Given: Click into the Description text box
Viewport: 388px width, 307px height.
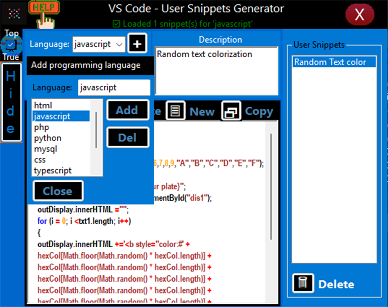Looking at the screenshot, I should 217,71.
